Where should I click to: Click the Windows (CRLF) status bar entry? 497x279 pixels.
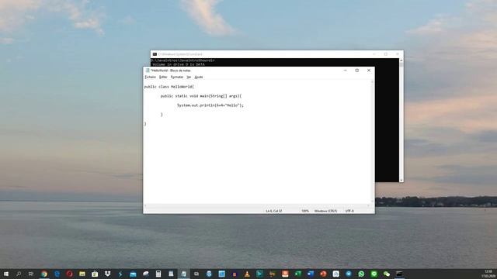[325, 211]
